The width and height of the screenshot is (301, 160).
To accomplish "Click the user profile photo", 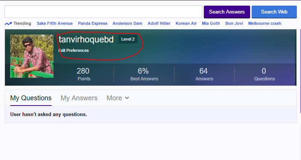I will tap(32, 56).
